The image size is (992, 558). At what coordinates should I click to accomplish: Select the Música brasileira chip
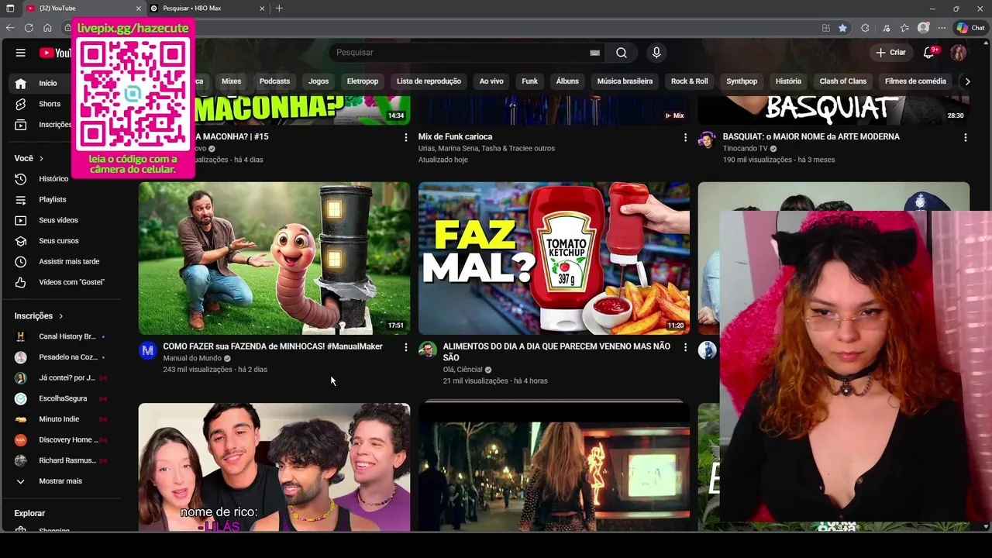625,81
